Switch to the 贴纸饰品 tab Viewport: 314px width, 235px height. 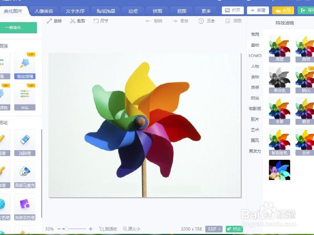coord(106,11)
